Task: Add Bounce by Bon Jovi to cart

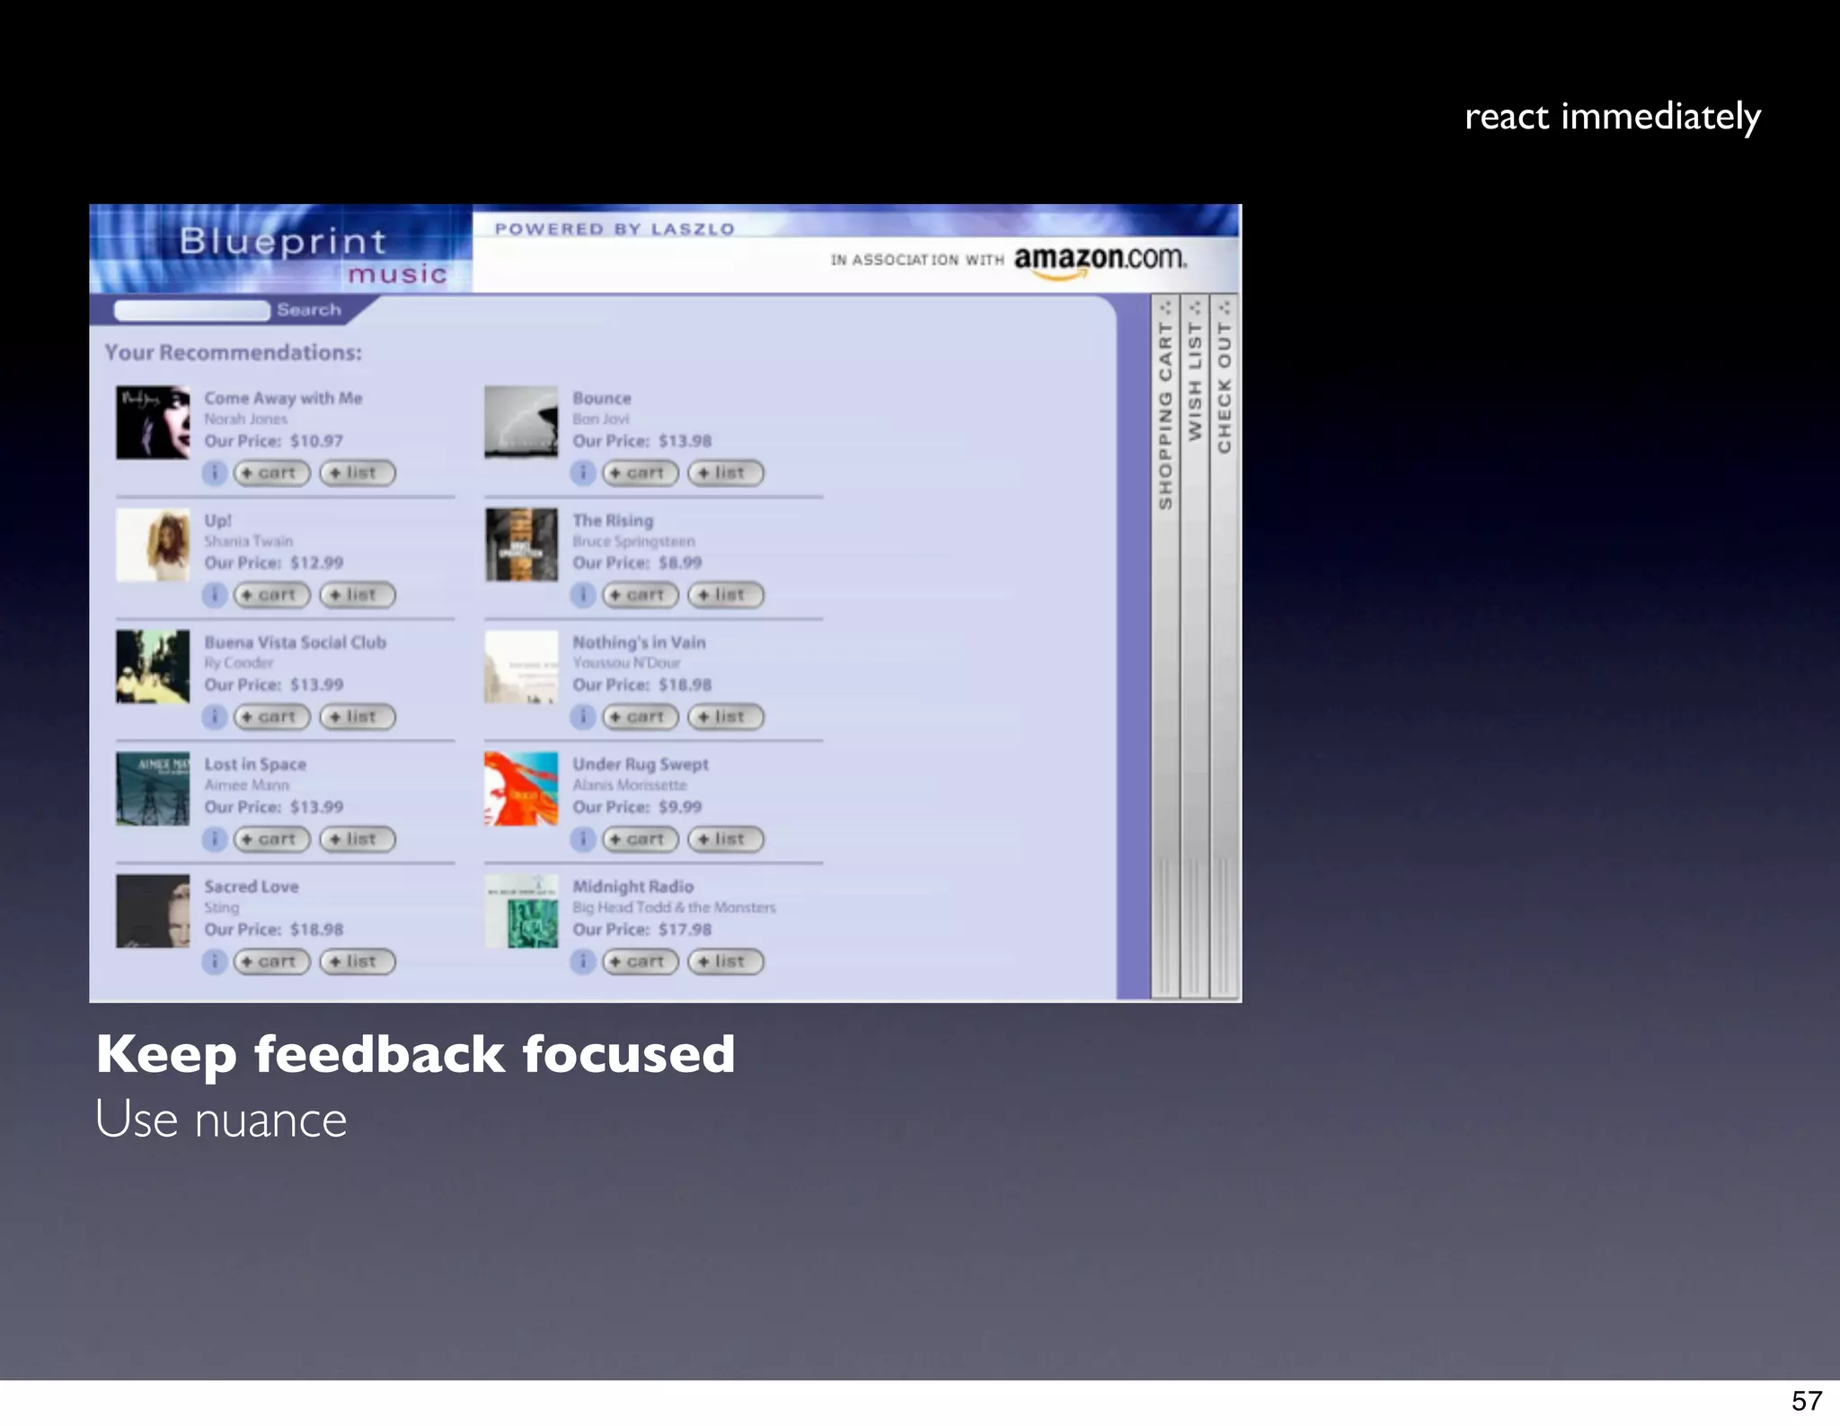Action: (640, 473)
